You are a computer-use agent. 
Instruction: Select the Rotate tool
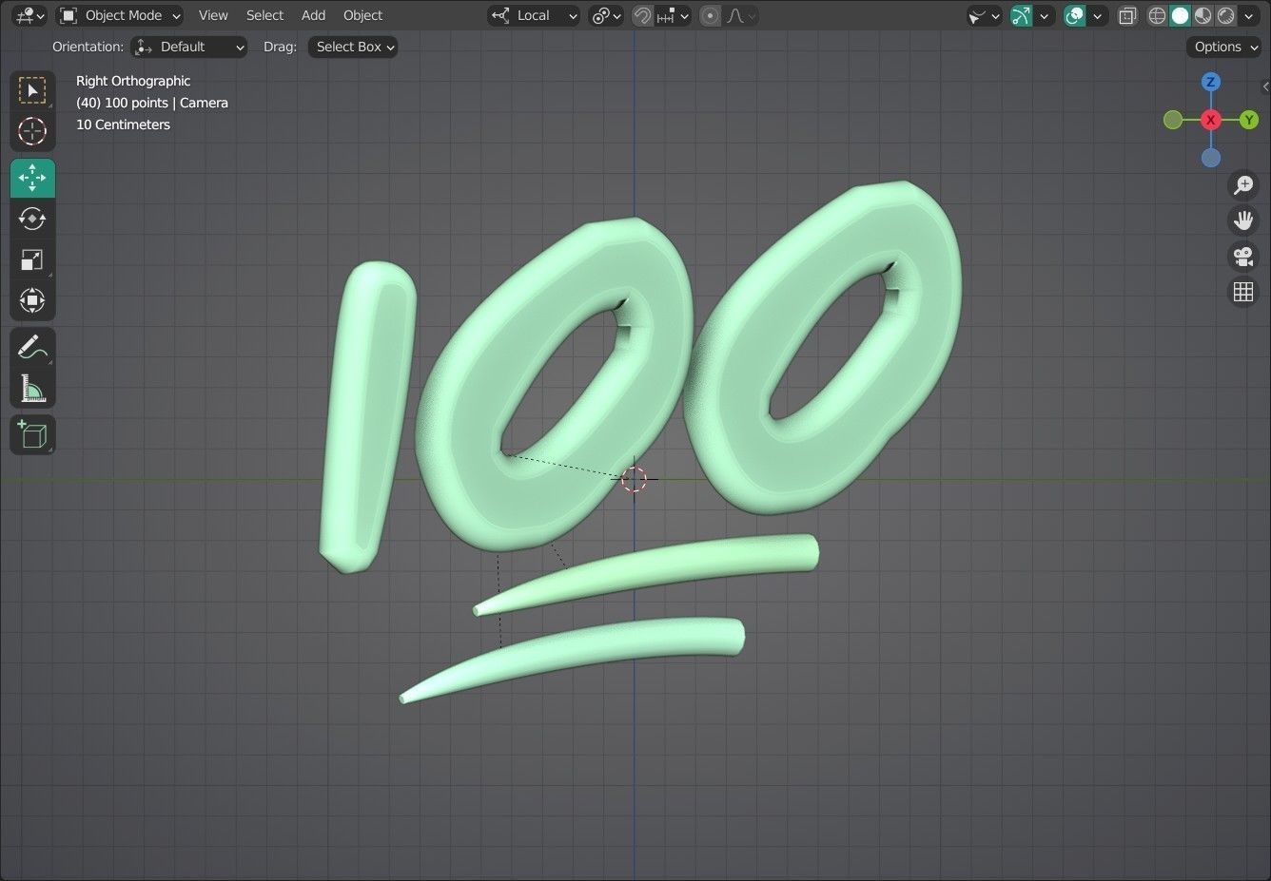coord(32,219)
